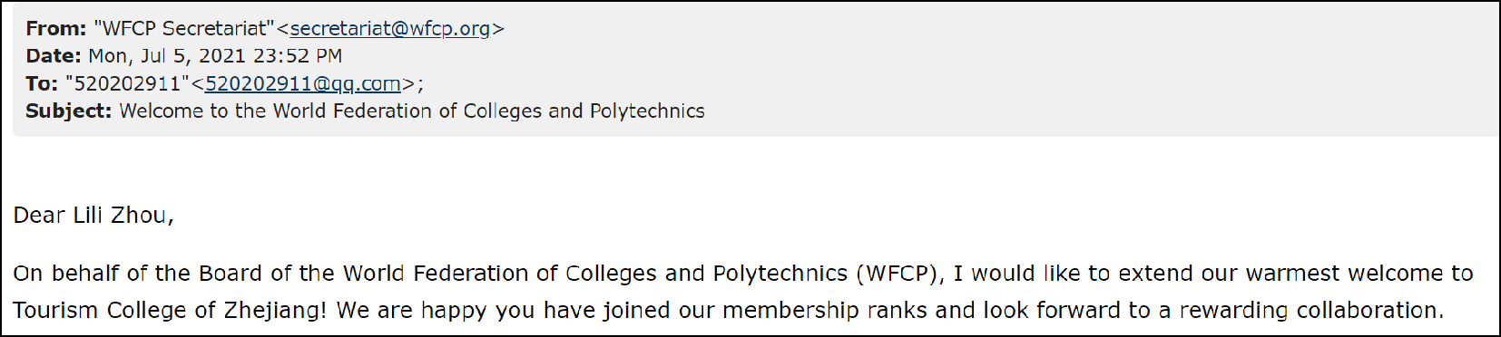
Task: Click the "(WFCP)" abbreviation in the body
Action: pos(896,274)
